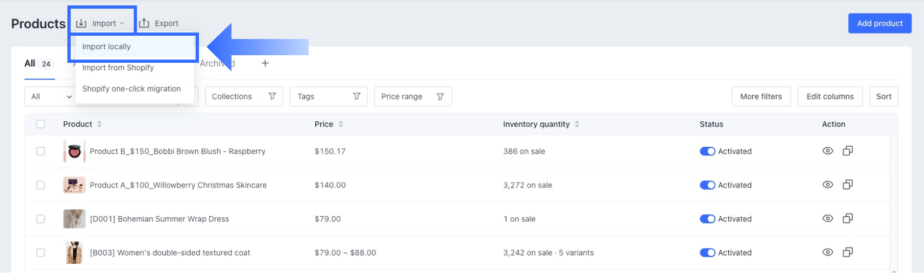Click the Willowberry Christmas Skincare thumbnail
This screenshot has height=273, width=924.
click(x=74, y=185)
